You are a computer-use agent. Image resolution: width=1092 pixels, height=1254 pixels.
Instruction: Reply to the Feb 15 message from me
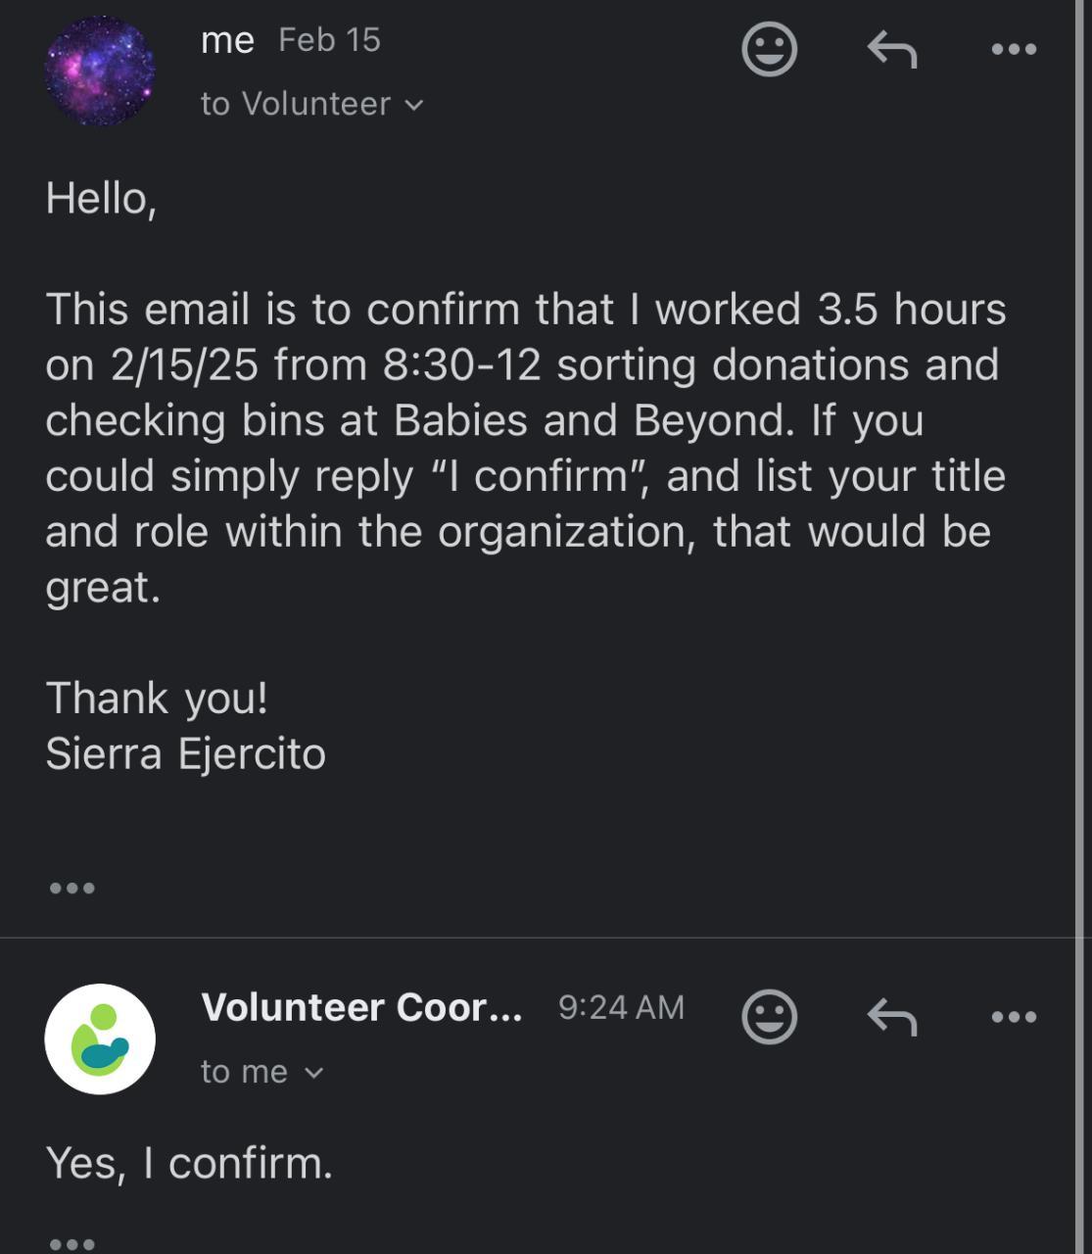tap(891, 49)
